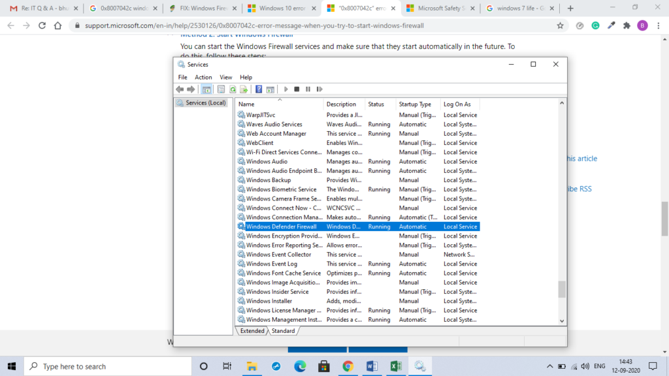Open Microsoft Word from the taskbar

pyautogui.click(x=371, y=366)
